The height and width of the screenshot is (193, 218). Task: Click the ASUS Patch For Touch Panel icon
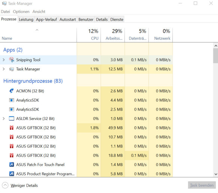pos(12,165)
